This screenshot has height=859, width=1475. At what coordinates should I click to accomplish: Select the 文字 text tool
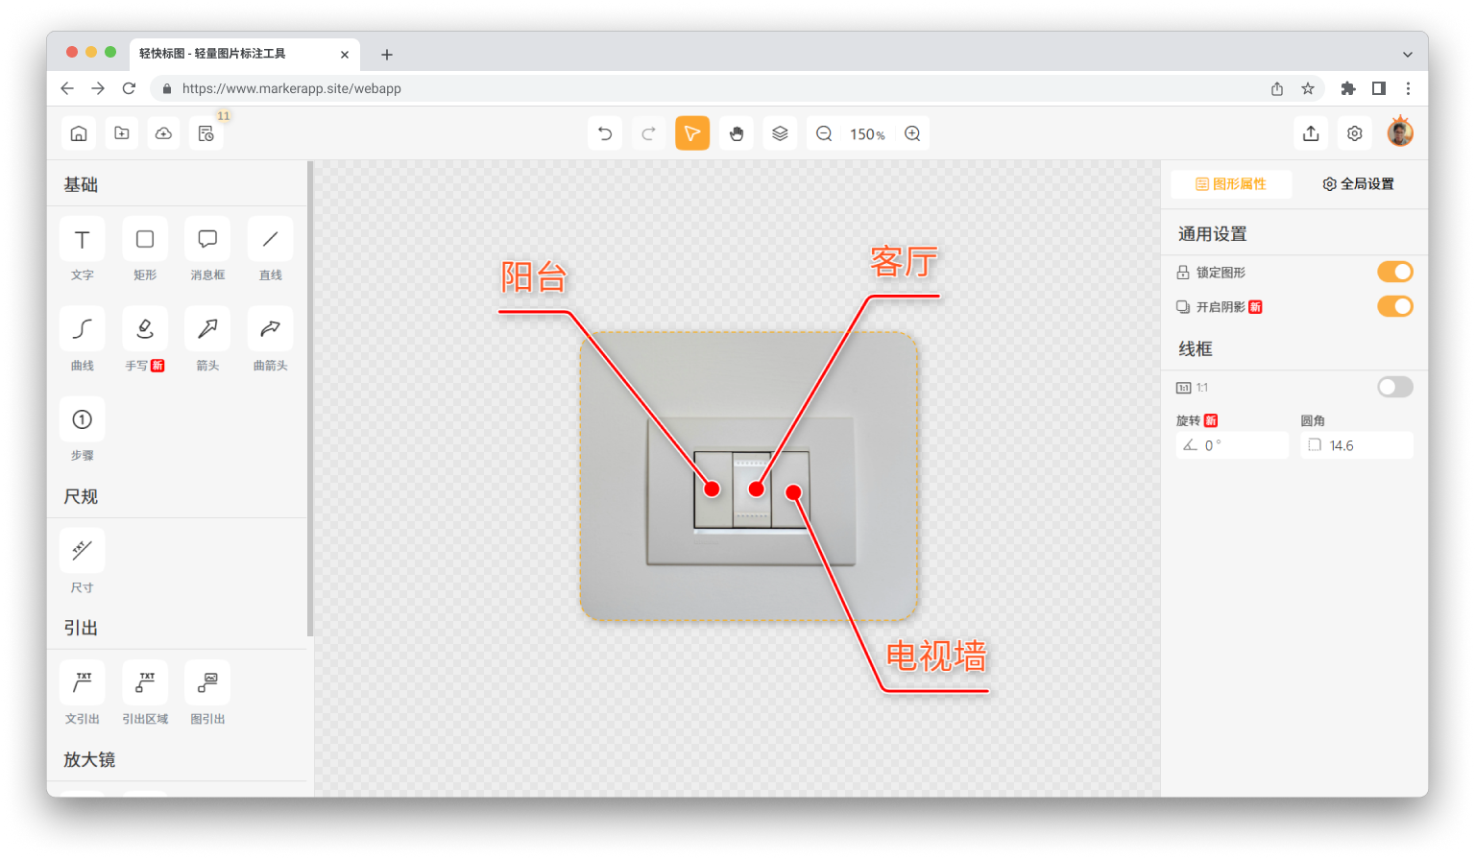click(83, 239)
